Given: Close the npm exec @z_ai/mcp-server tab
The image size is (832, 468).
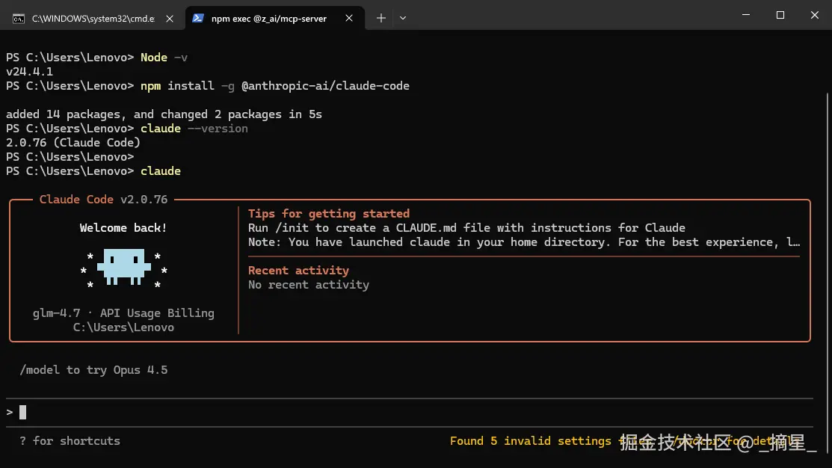Looking at the screenshot, I should point(349,18).
